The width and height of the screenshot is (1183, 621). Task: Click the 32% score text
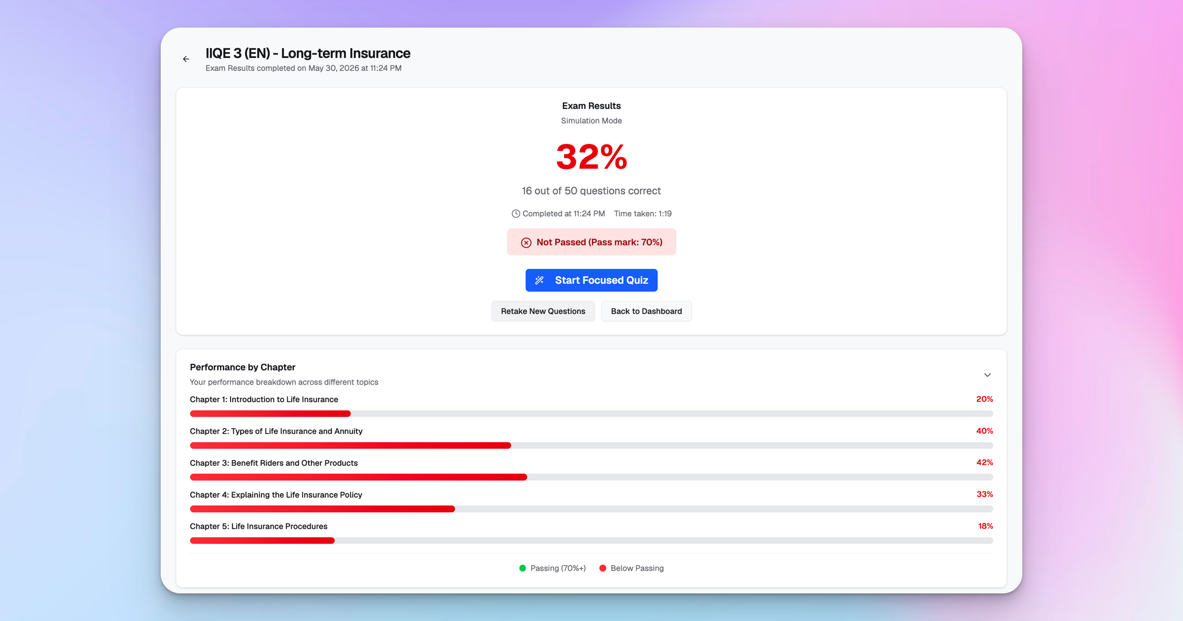tap(591, 157)
